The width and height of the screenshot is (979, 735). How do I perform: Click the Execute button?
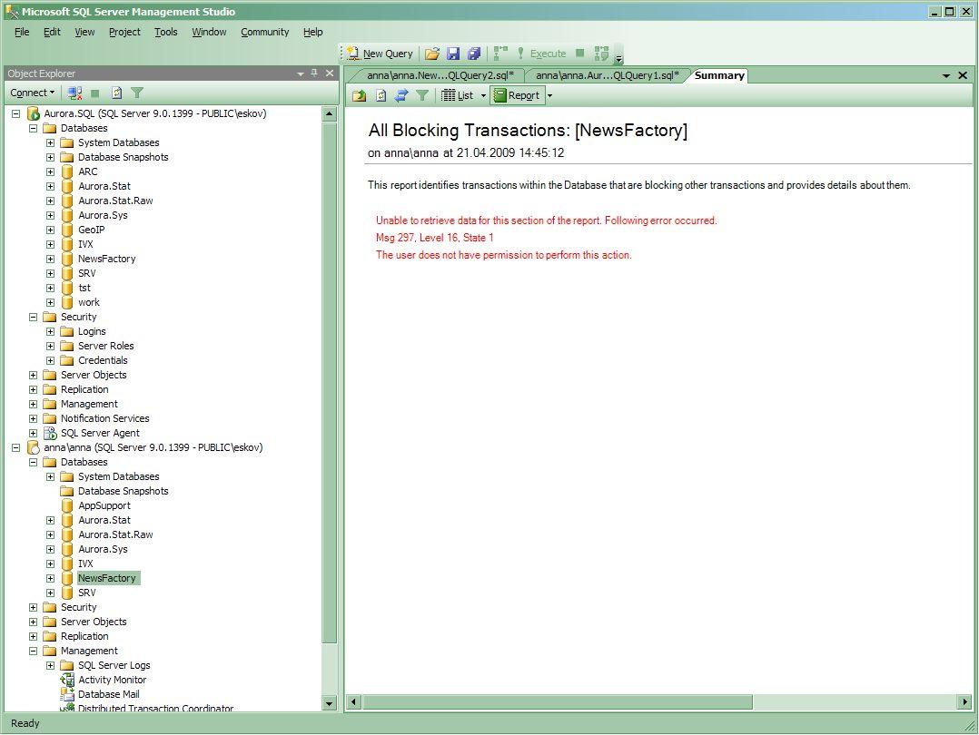(540, 54)
